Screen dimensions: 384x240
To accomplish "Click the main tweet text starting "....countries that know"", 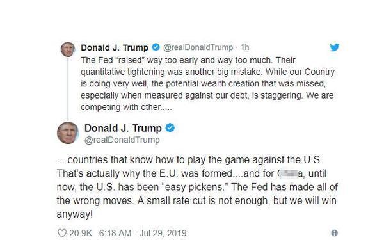I will pos(197,187).
